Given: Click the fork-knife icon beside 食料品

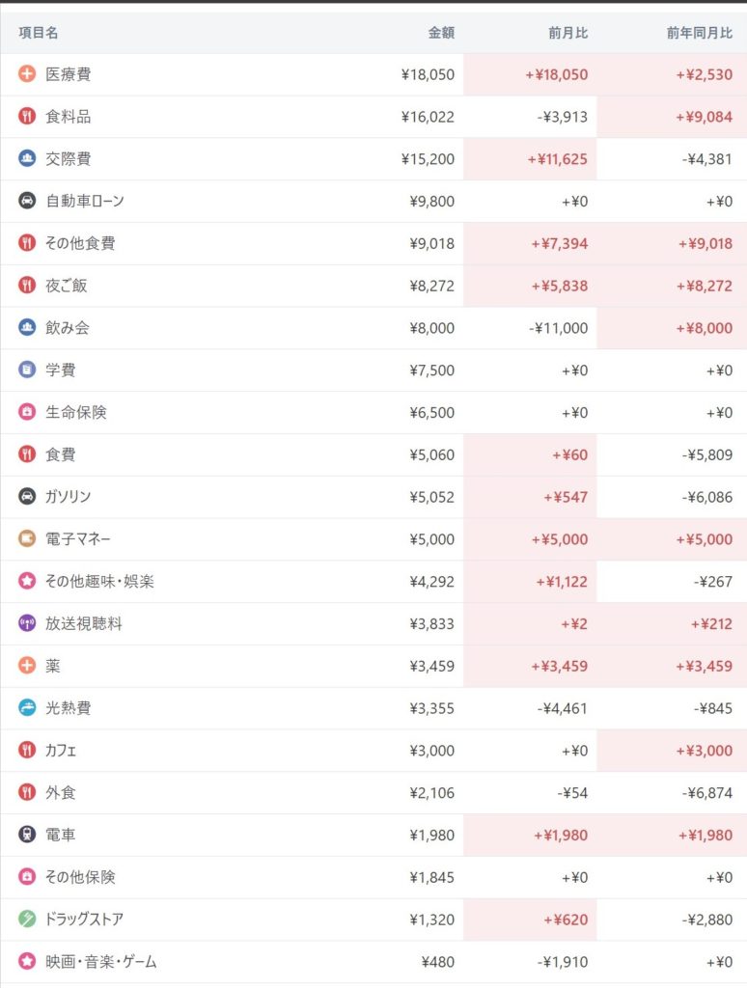Looking at the screenshot, I should (x=27, y=117).
